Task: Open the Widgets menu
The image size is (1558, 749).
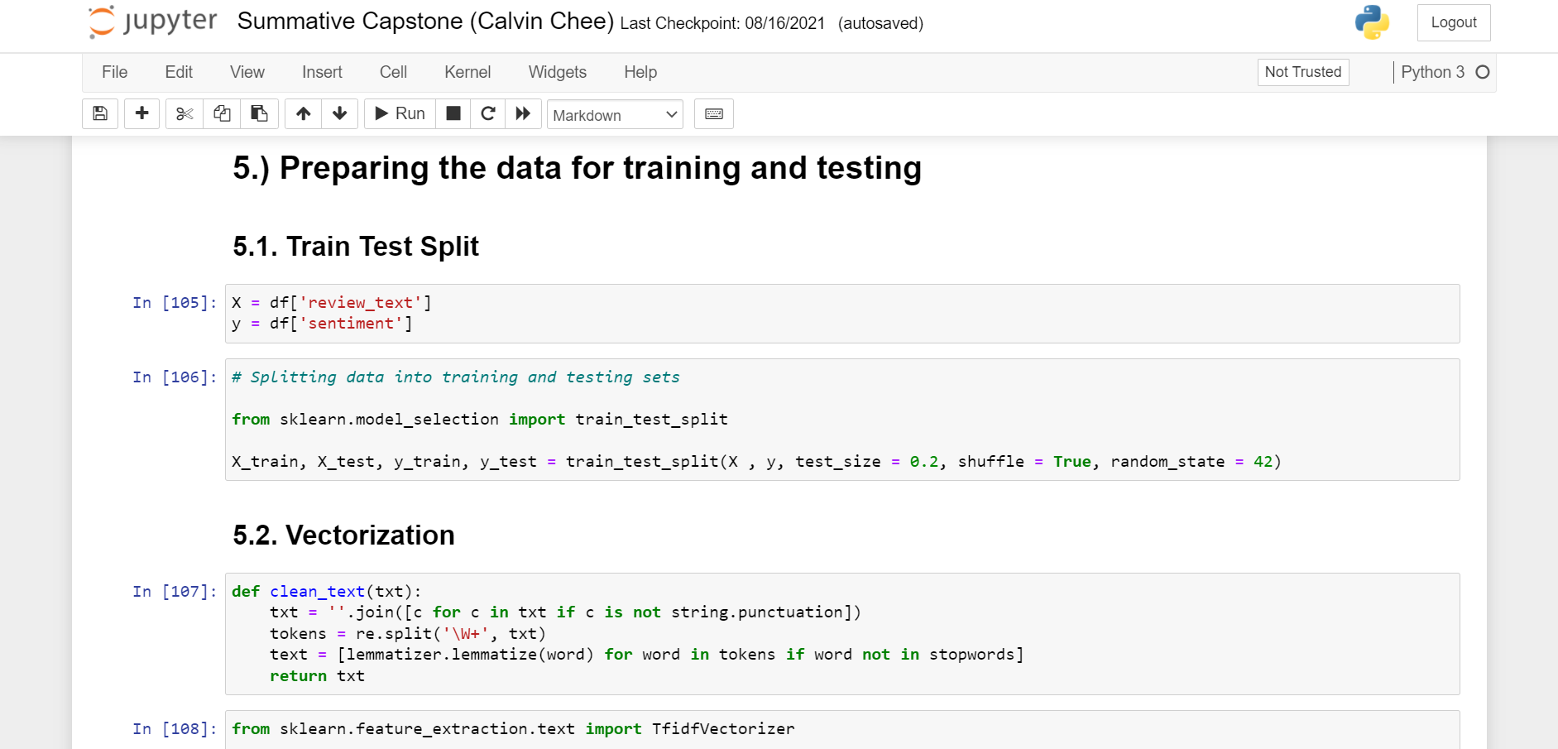Action: 557,72
